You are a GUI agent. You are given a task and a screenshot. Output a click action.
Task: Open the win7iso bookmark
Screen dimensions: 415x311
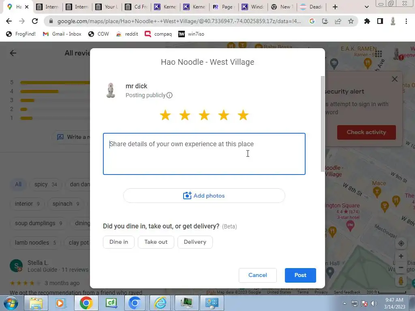tap(191, 34)
